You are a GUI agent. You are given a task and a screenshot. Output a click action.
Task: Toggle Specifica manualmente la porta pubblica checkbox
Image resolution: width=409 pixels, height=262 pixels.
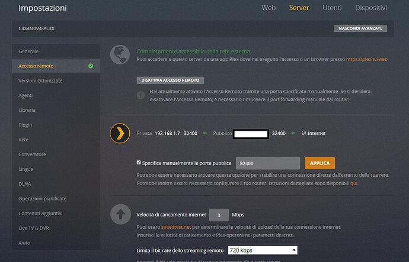[139, 163]
